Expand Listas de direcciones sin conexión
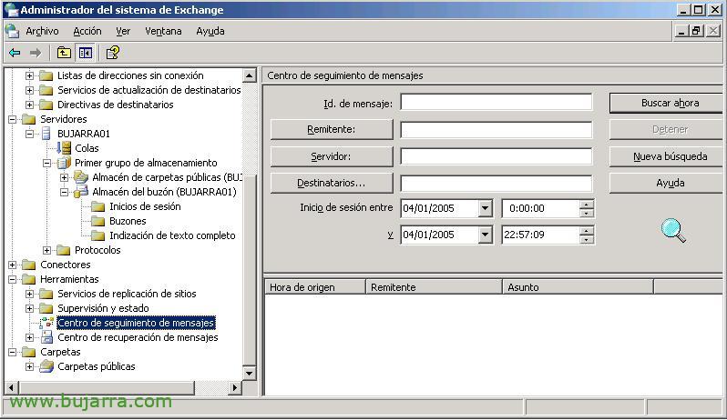727x420 pixels. pyautogui.click(x=29, y=75)
